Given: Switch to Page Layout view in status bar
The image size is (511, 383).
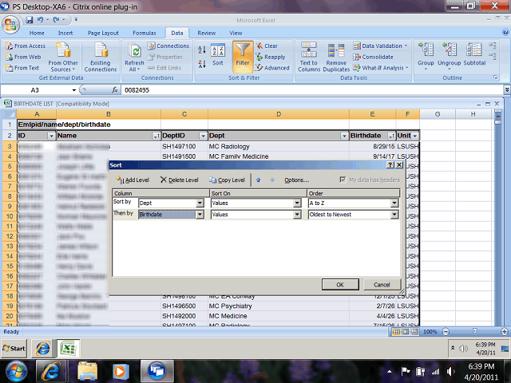Looking at the screenshot, I should tap(405, 332).
